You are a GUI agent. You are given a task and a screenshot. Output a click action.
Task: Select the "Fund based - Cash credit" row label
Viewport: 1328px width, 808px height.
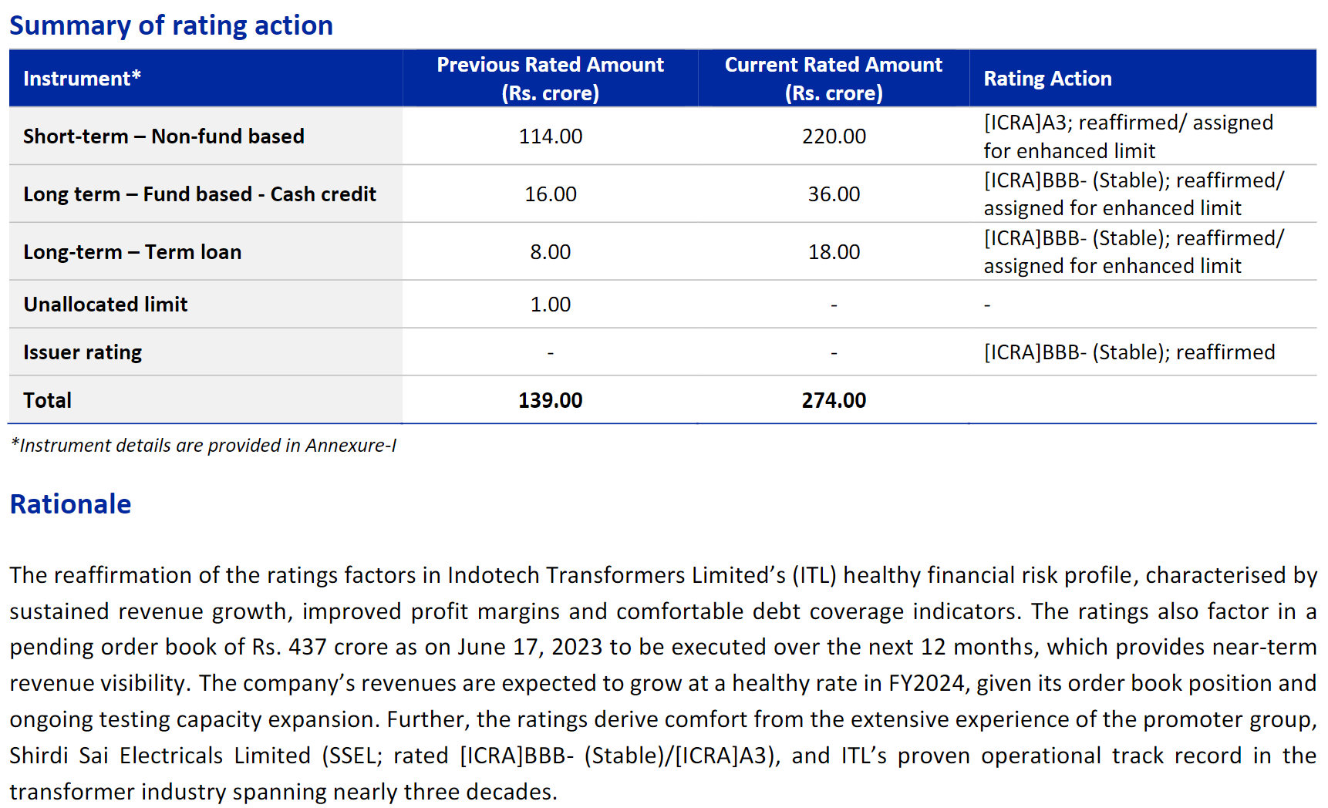[x=200, y=194]
